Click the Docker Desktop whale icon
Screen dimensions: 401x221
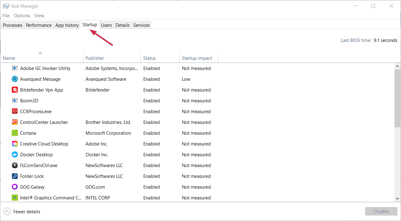coord(15,154)
